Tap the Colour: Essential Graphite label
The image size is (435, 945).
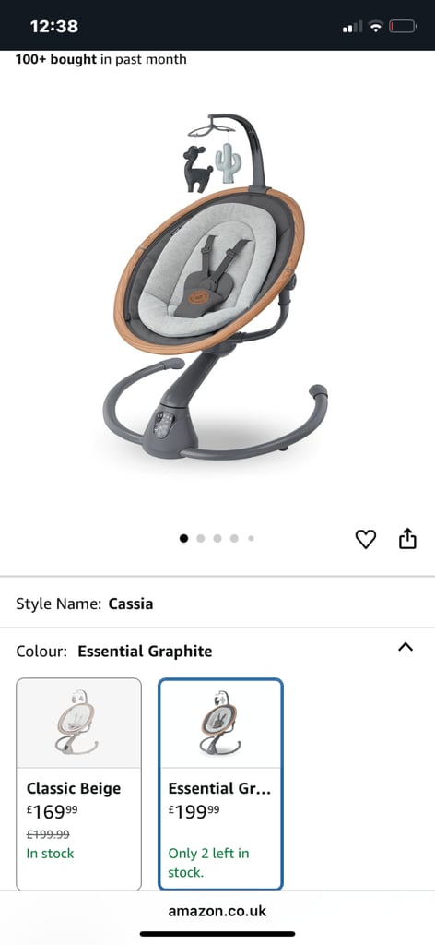click(114, 651)
